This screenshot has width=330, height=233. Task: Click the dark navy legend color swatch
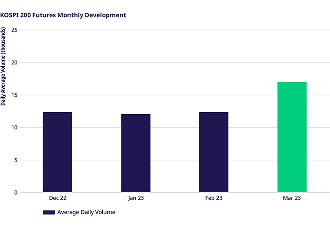point(49,212)
